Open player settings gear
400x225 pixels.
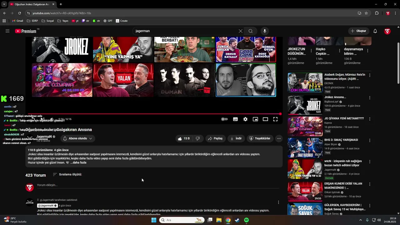pyautogui.click(x=245, y=119)
